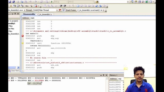Click the red flag threads icon
The width and height of the screenshot is (164, 92).
[60, 10]
